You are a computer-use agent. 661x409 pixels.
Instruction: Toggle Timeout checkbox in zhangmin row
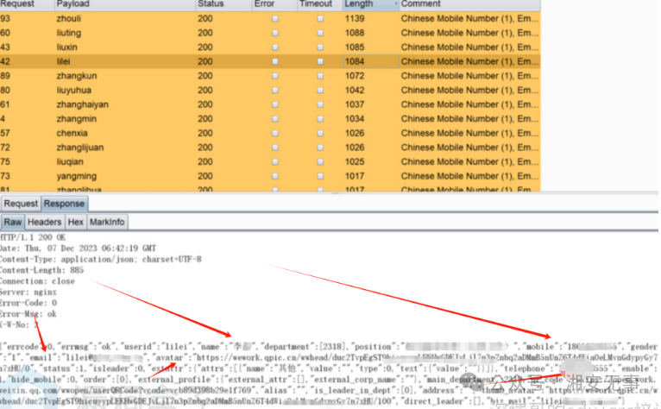pyautogui.click(x=320, y=119)
